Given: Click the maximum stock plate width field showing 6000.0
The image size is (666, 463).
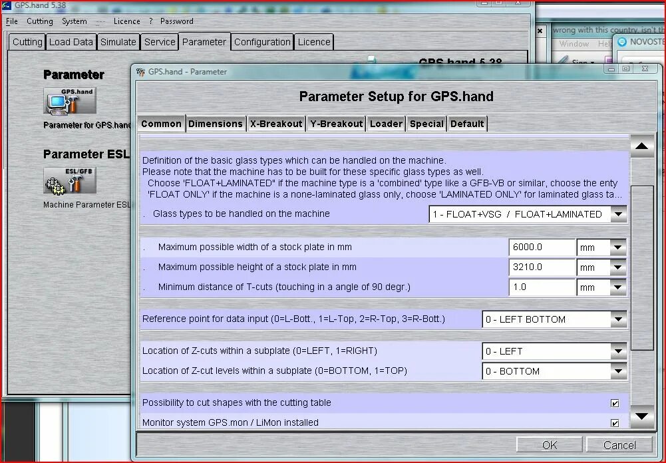Looking at the screenshot, I should 542,247.
